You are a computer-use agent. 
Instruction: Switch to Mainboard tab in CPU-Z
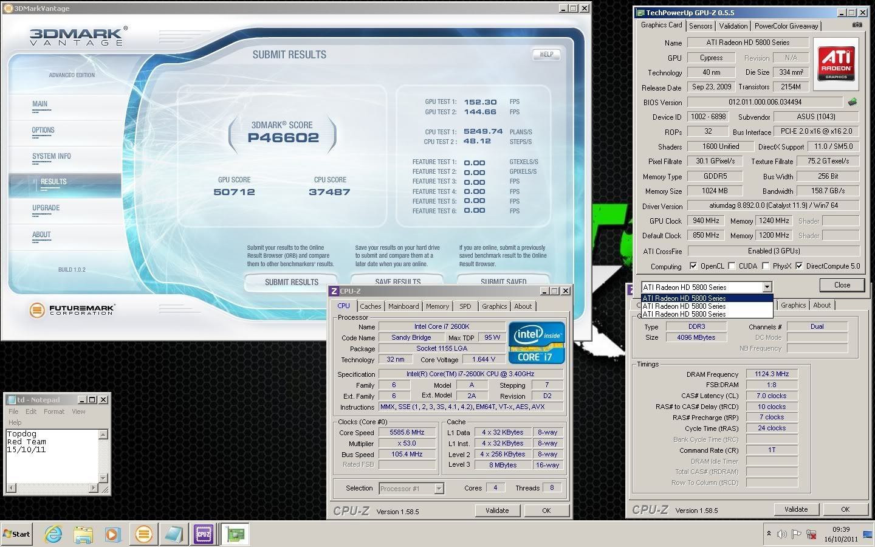click(403, 306)
